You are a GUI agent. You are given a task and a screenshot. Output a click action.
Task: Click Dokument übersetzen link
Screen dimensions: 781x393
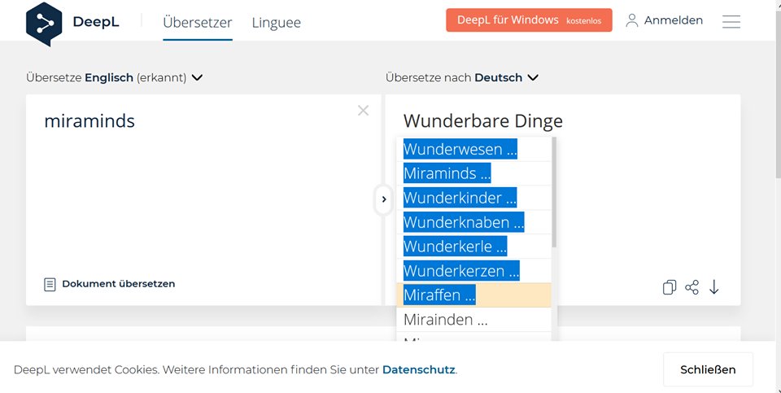pyautogui.click(x=110, y=284)
